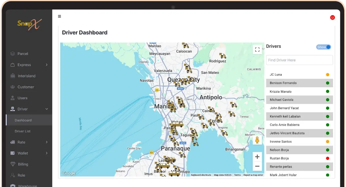Enter fullscreen map view
The height and width of the screenshot is (187, 346).
click(257, 49)
